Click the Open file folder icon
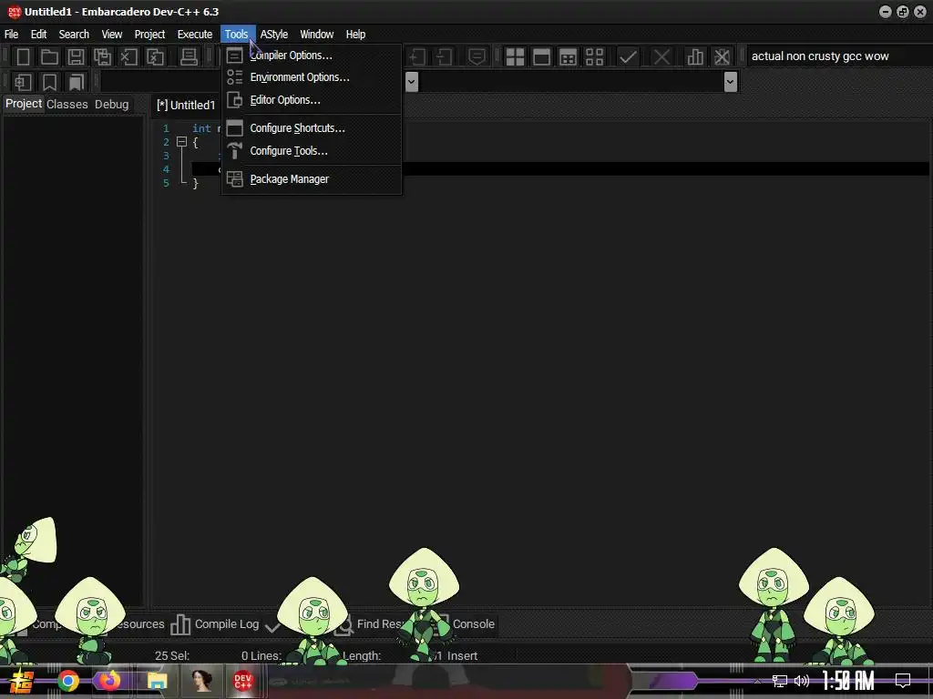Screen dimensions: 933x699 49,57
